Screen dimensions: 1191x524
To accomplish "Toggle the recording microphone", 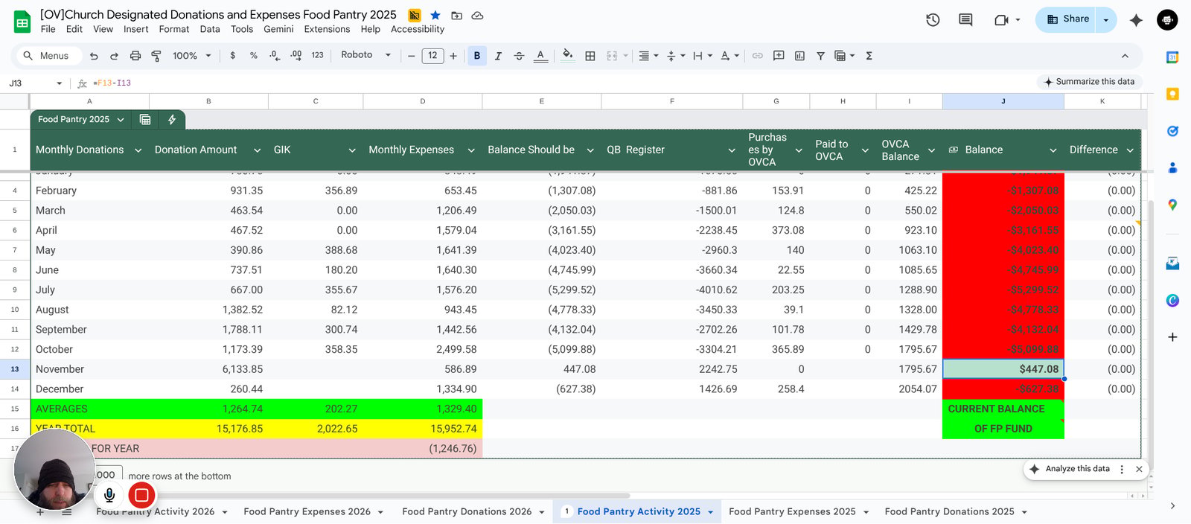I will [109, 495].
